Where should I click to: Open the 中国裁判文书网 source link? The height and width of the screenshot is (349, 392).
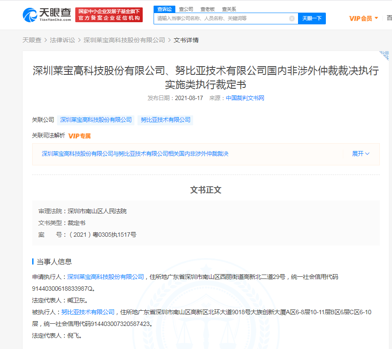point(245,98)
